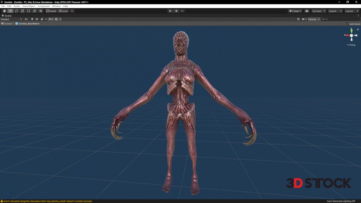Toggle 2D scene view
361x203 pixels.
[x=26, y=19]
